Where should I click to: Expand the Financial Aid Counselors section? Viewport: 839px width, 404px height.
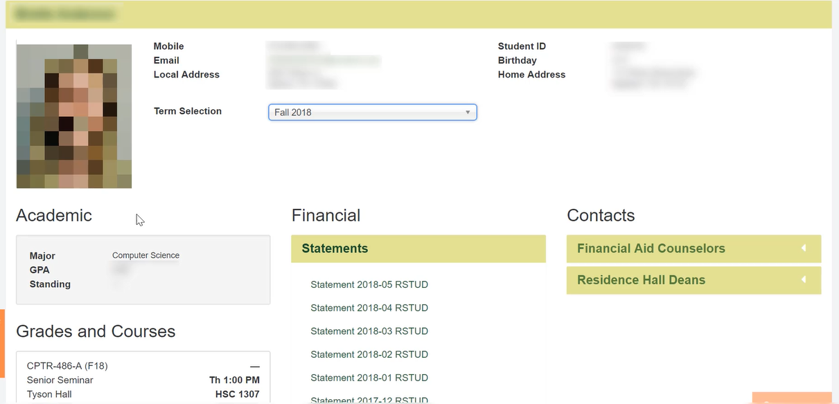click(x=651, y=249)
